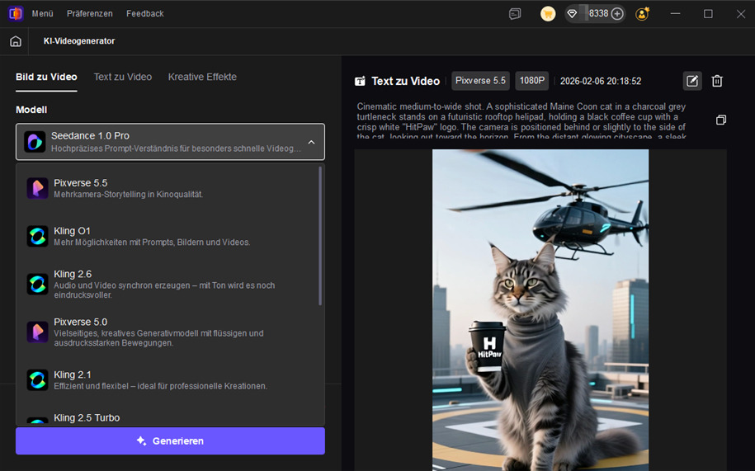The height and width of the screenshot is (471, 755).
Task: Switch to the Kreative Effekte tab
Action: (x=202, y=77)
